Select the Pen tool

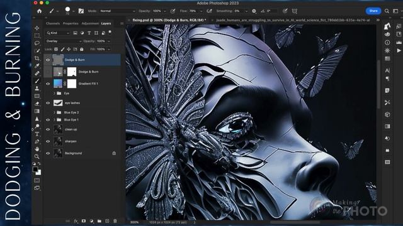click(x=37, y=141)
